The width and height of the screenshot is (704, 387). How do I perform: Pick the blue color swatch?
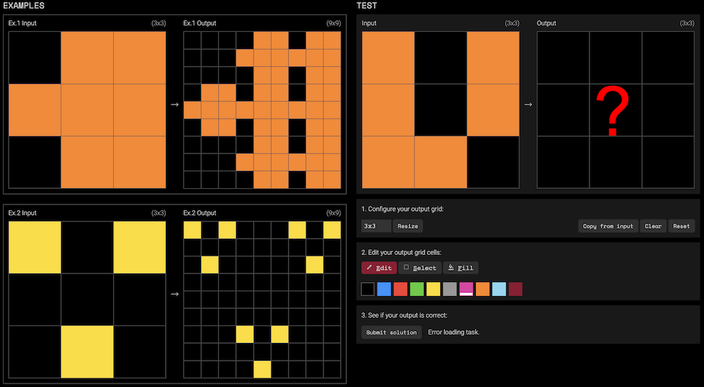point(384,289)
